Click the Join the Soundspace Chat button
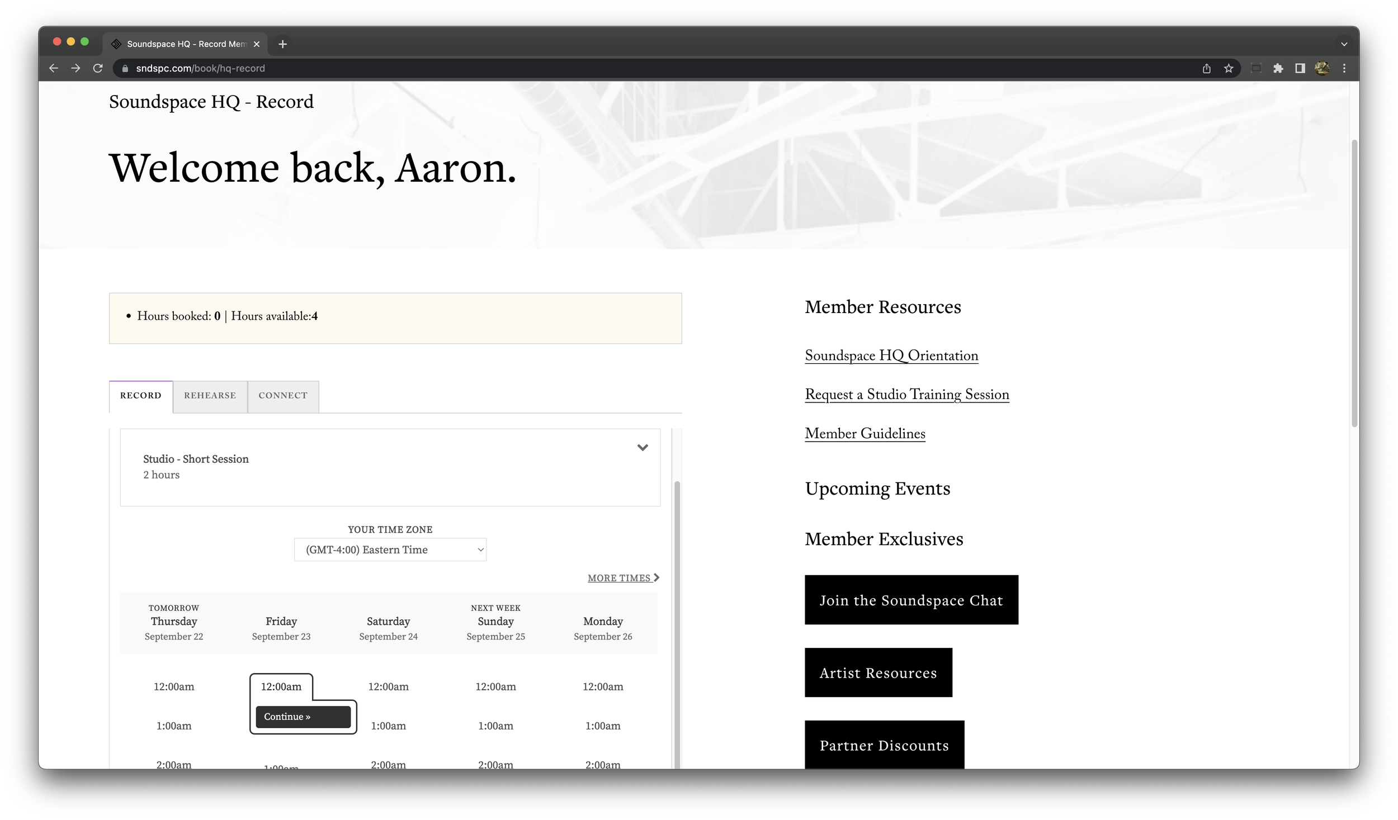This screenshot has height=820, width=1398. [911, 600]
